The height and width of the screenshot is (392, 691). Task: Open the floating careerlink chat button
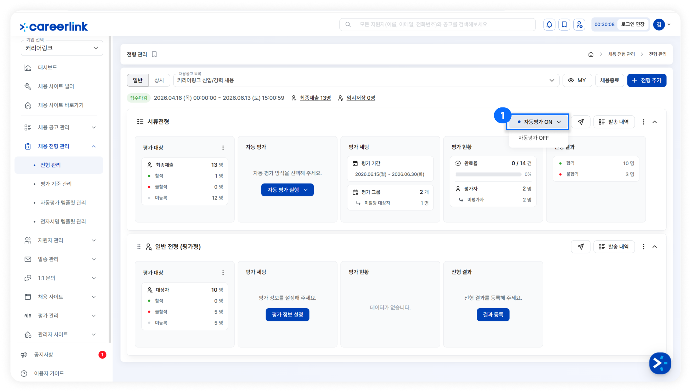660,363
